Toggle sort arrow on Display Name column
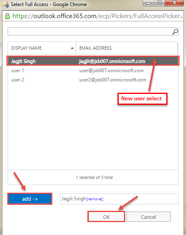Screen dimensions: 186x235 (x=72, y=48)
